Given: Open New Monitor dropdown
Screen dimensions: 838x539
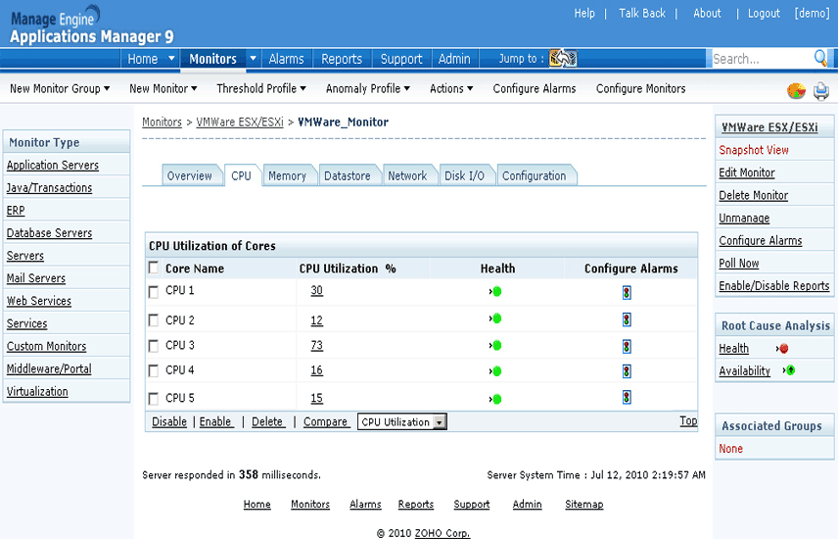Looking at the screenshot, I should [163, 89].
